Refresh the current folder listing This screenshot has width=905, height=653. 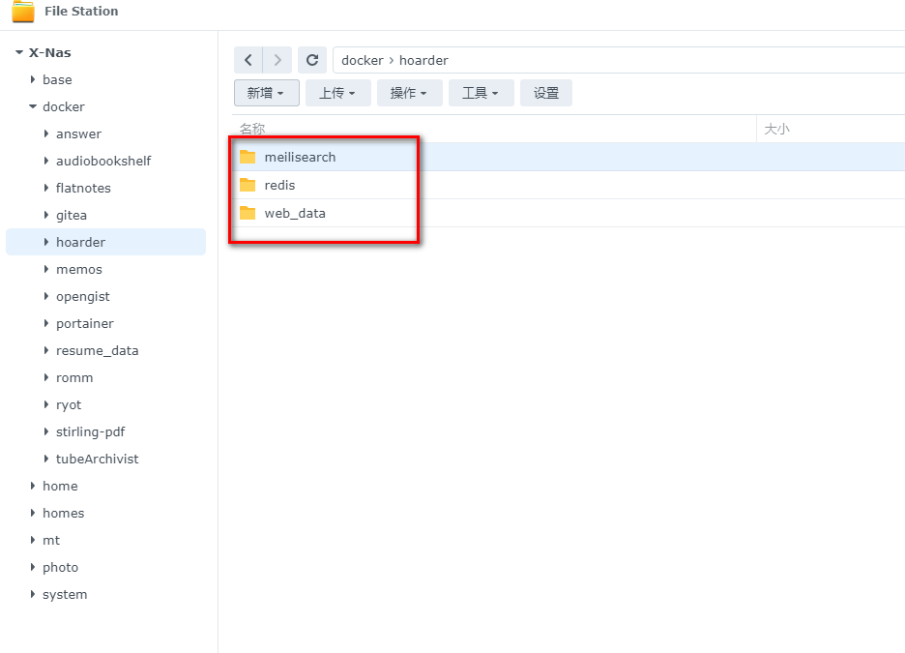(311, 60)
